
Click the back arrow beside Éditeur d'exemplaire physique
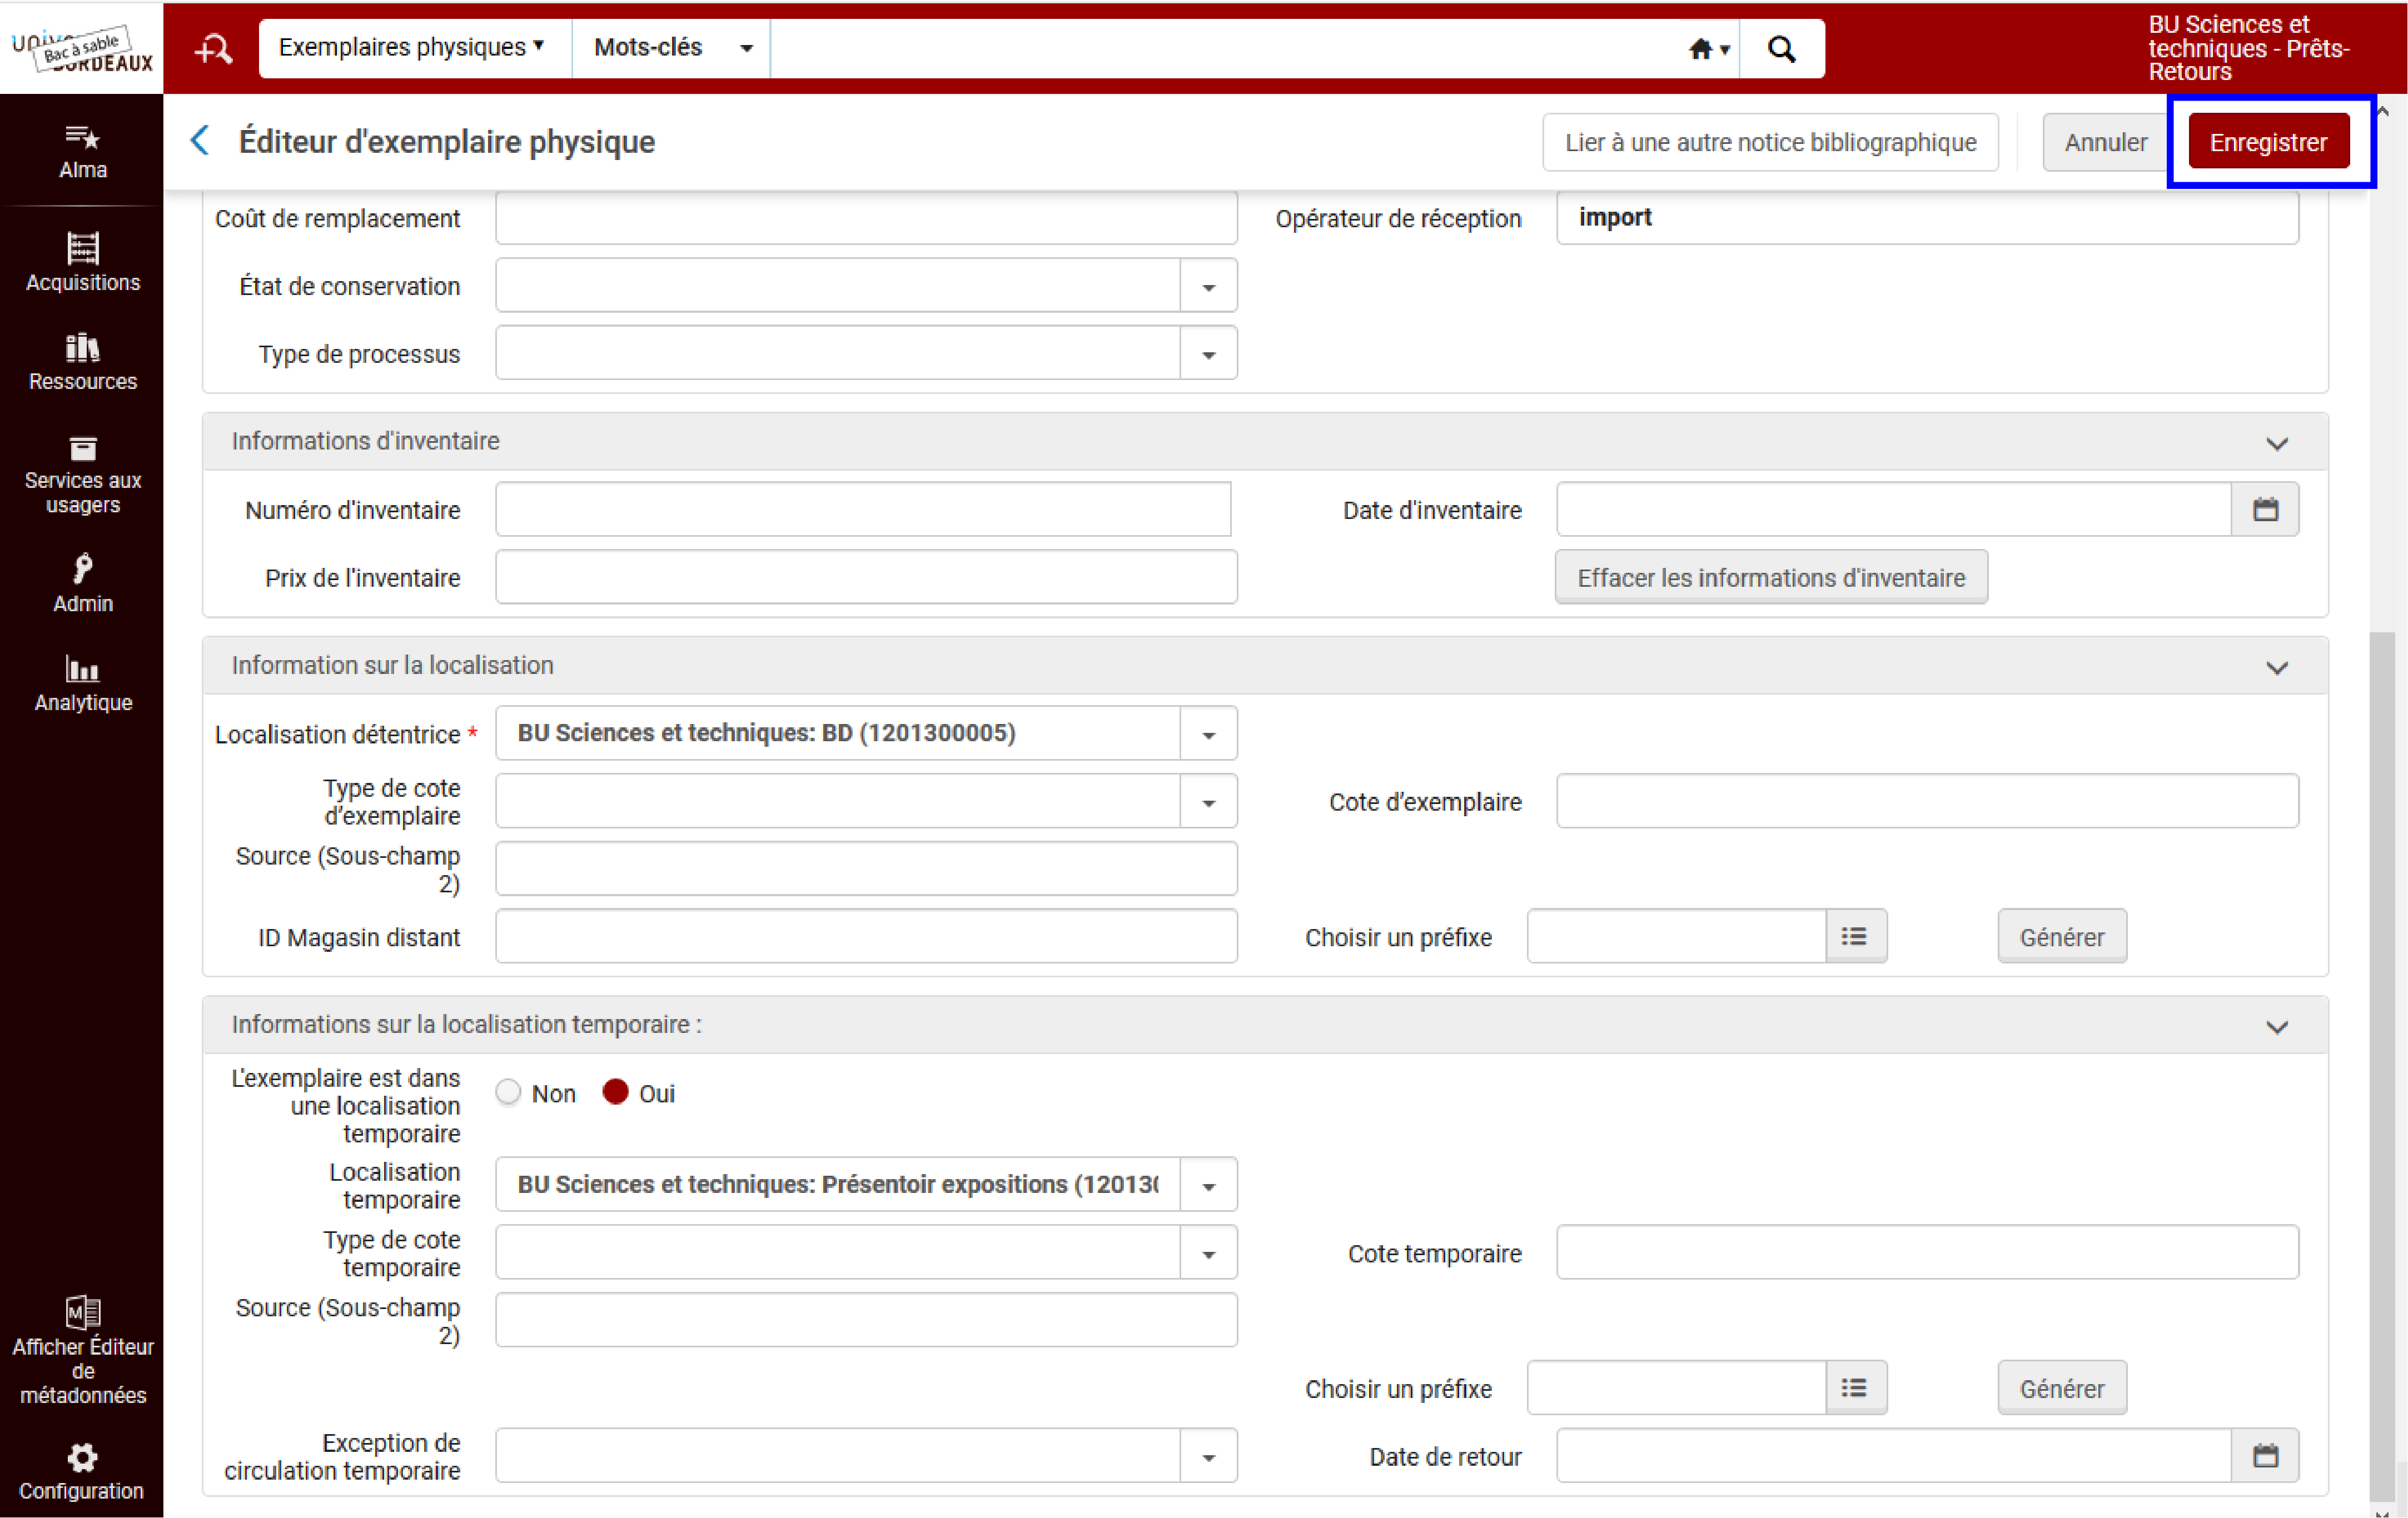[x=200, y=141]
